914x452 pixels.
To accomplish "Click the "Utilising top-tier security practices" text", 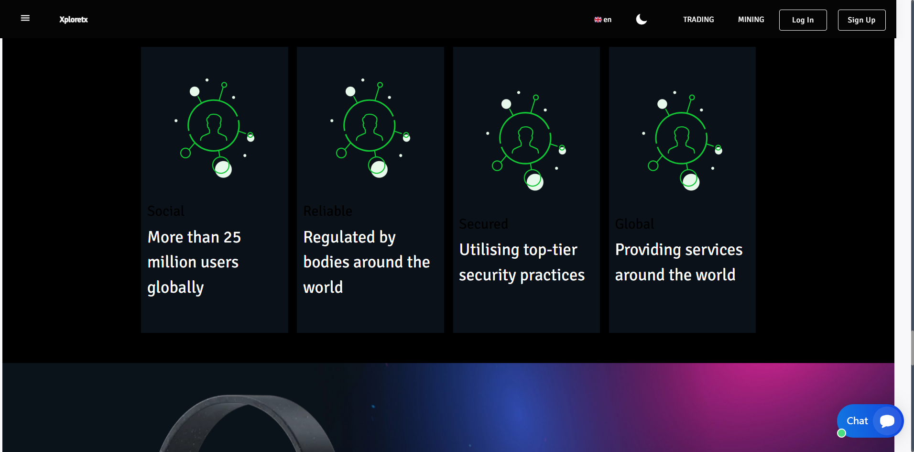I will [522, 262].
